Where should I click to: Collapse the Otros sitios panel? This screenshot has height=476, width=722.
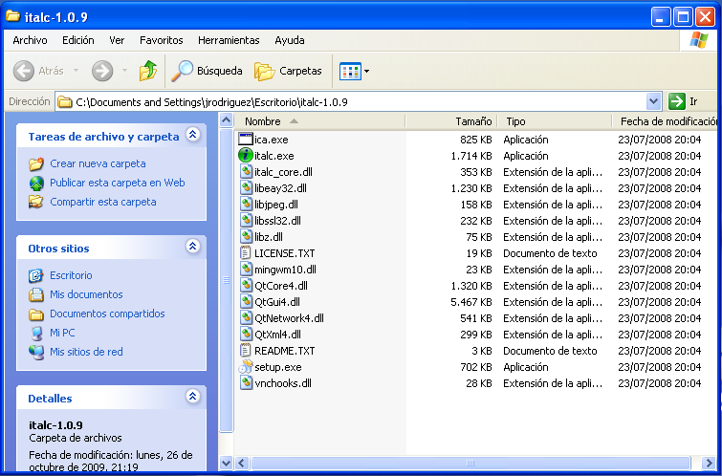click(x=192, y=248)
